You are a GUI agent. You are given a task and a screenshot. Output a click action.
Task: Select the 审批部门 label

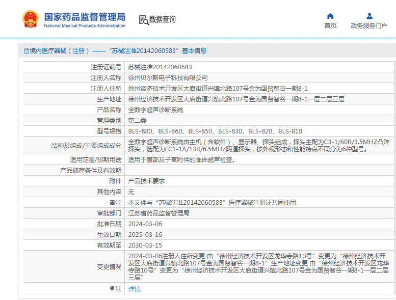click(x=109, y=213)
